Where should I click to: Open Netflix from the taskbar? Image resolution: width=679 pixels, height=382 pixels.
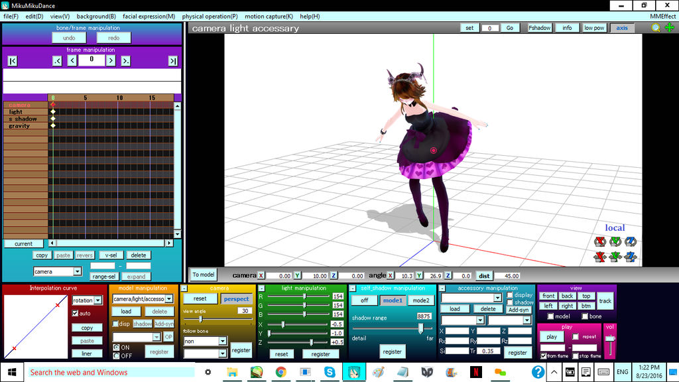(475, 372)
